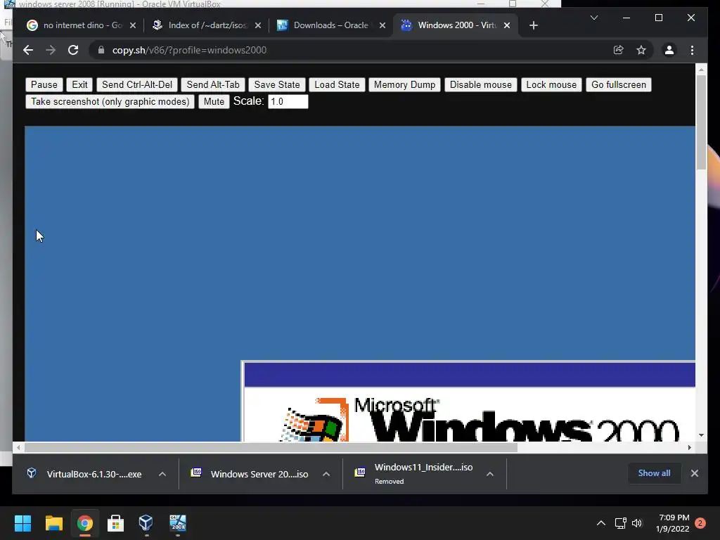This screenshot has height=540, width=720.
Task: Click the Memory Dump button
Action: 404,84
